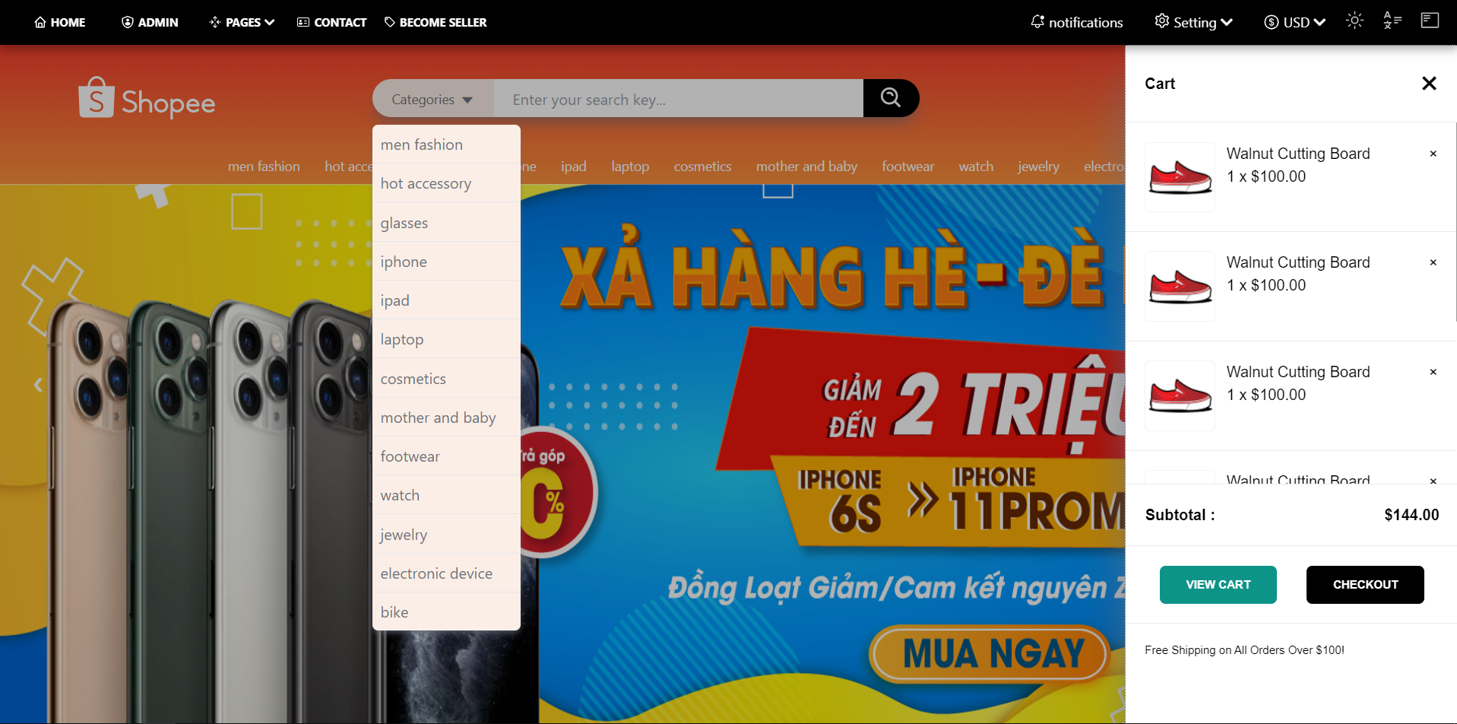
Task: Select 'ipad' in Categories dropdown list
Action: 446,300
